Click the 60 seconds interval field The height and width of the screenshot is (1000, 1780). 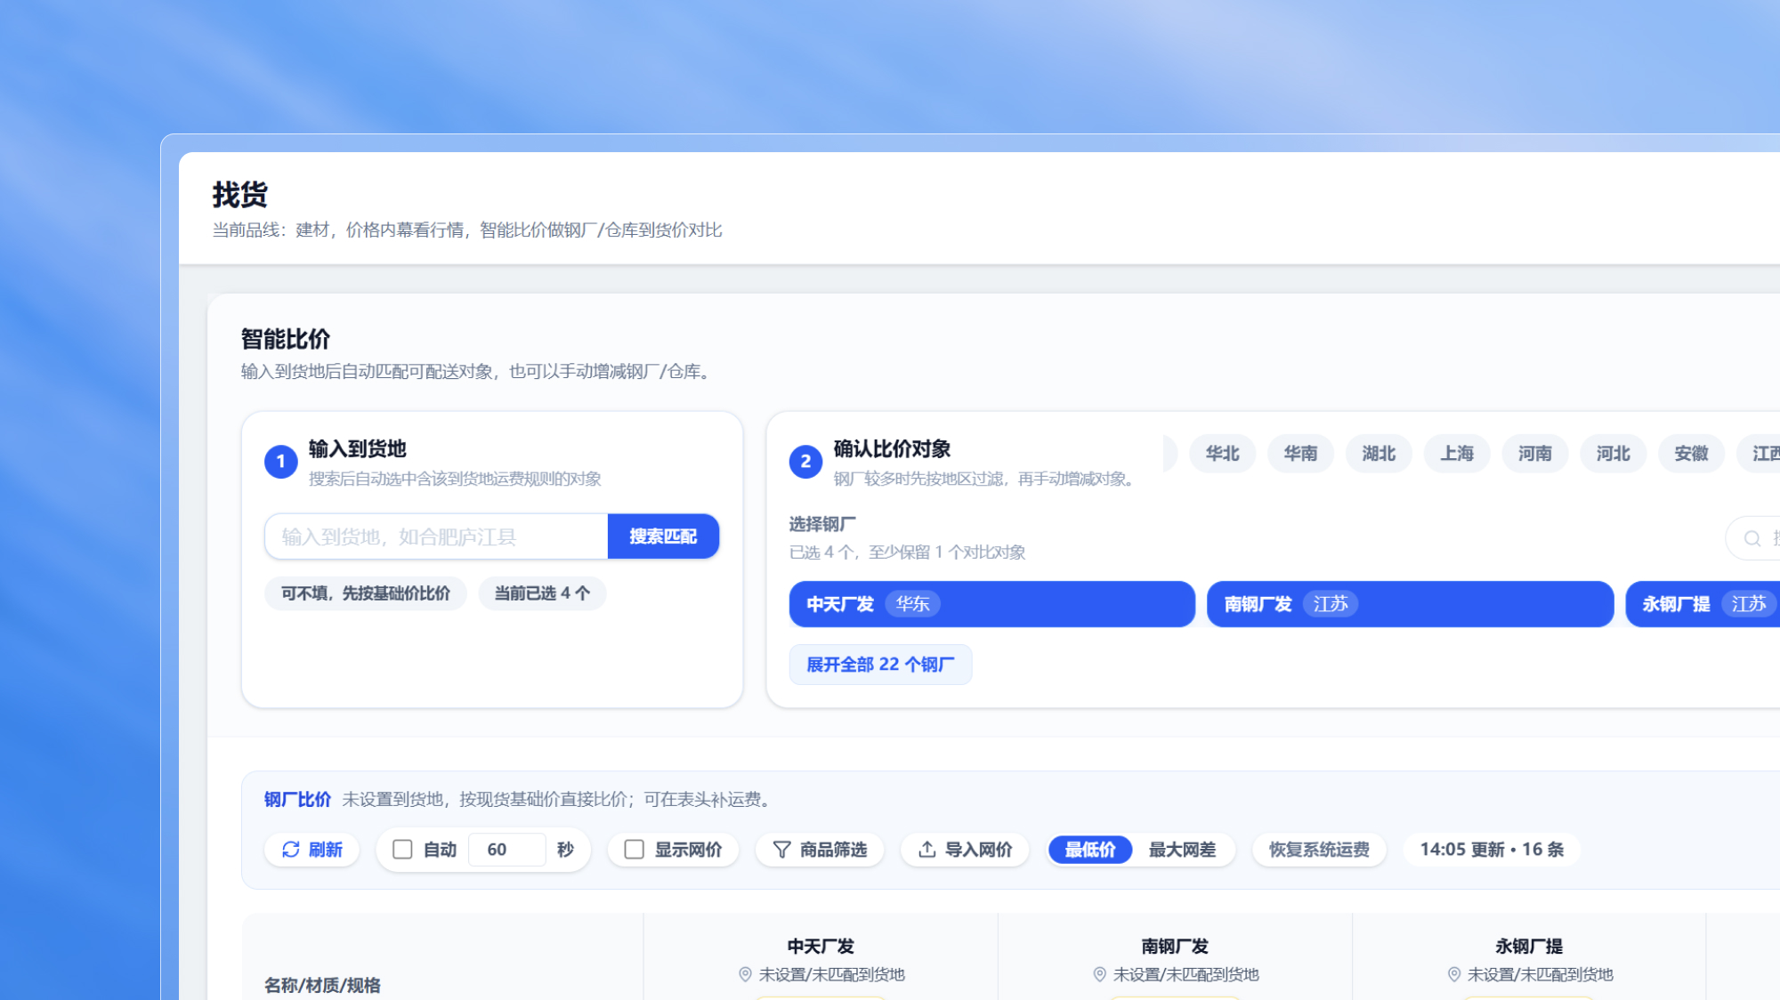[x=506, y=850]
